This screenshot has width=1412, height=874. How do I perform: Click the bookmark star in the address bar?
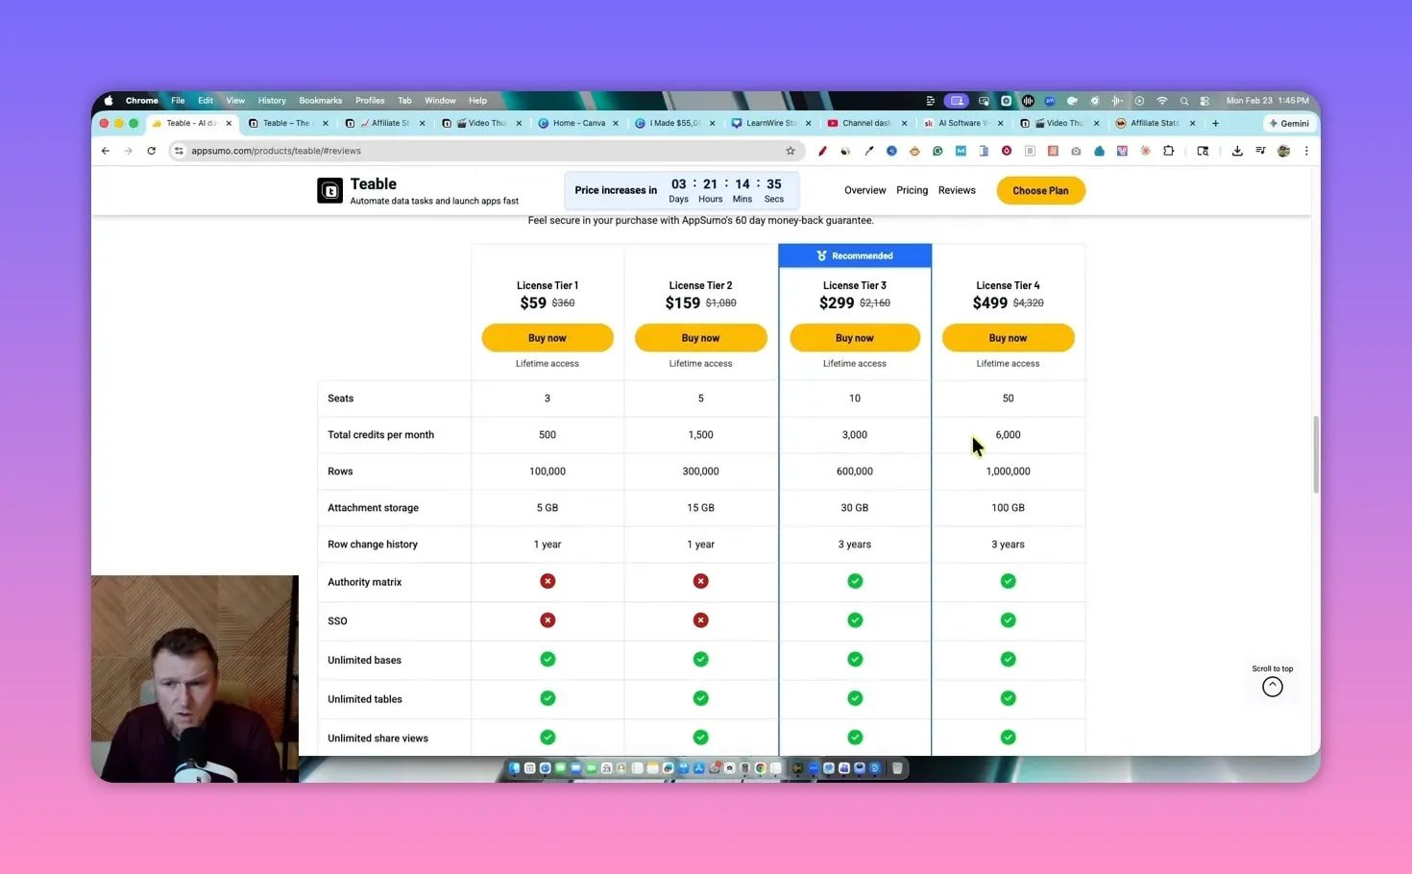click(790, 151)
